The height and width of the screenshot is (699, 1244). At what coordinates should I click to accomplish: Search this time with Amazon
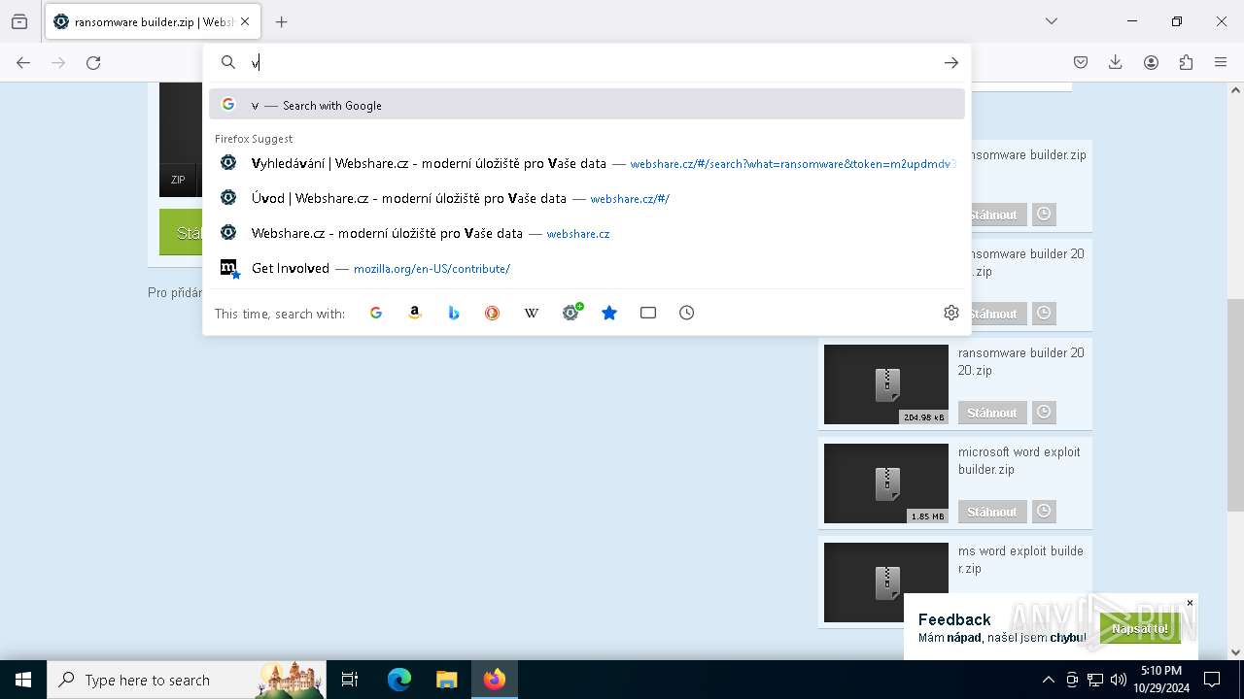pyautogui.click(x=415, y=313)
